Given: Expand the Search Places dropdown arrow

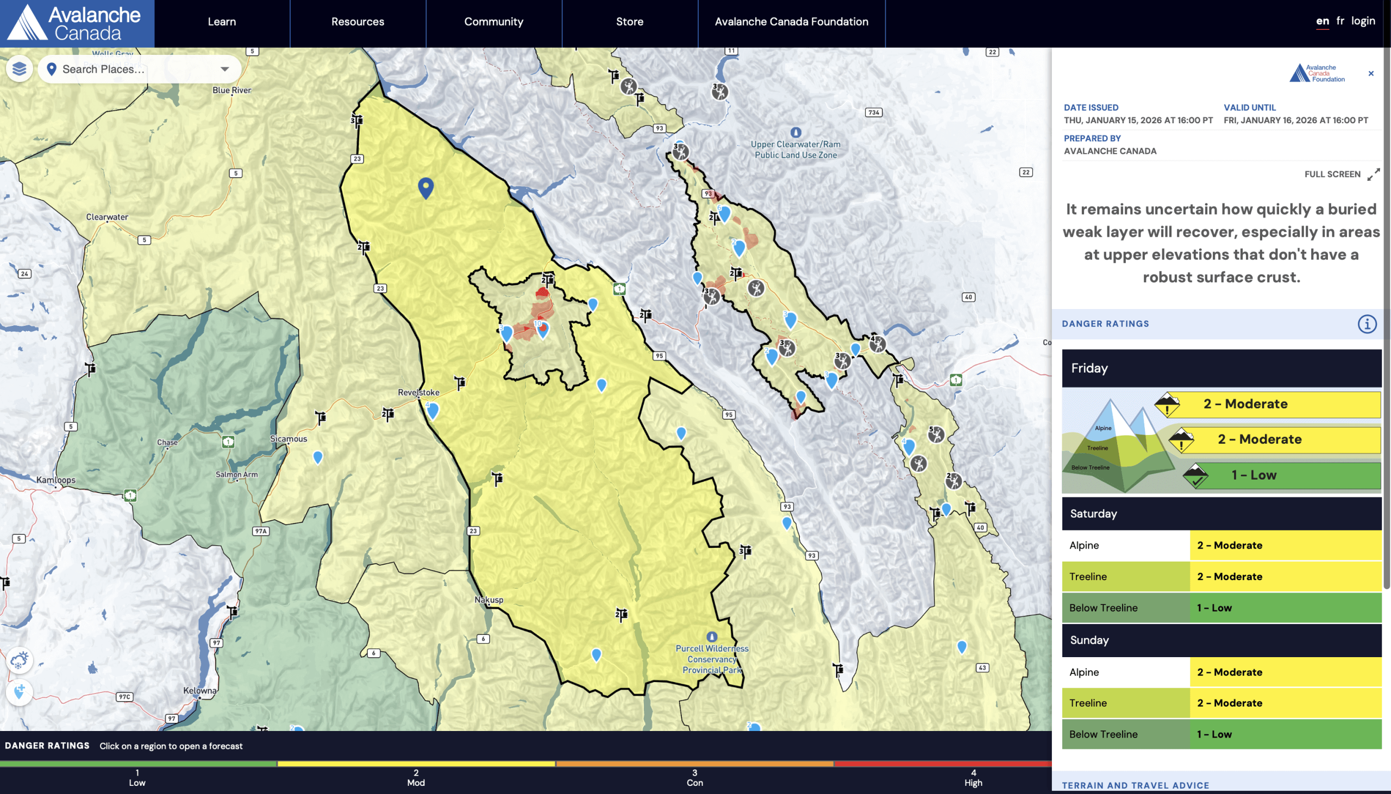Looking at the screenshot, I should click(224, 70).
